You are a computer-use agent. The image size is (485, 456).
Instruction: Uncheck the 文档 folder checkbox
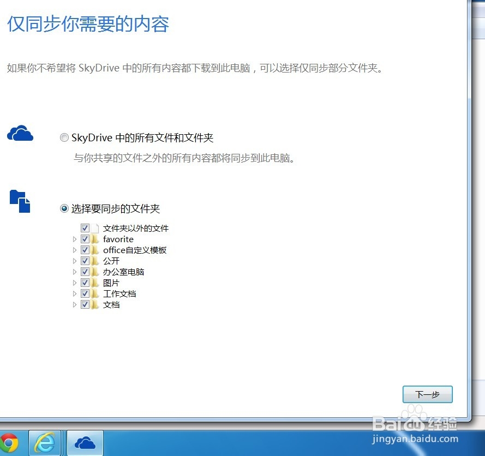point(85,304)
